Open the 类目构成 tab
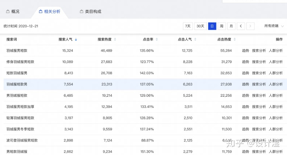Viewport: 287px width, 155px height. 90,11
